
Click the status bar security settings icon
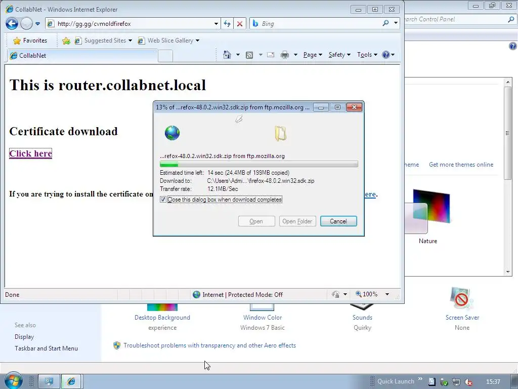(336, 294)
